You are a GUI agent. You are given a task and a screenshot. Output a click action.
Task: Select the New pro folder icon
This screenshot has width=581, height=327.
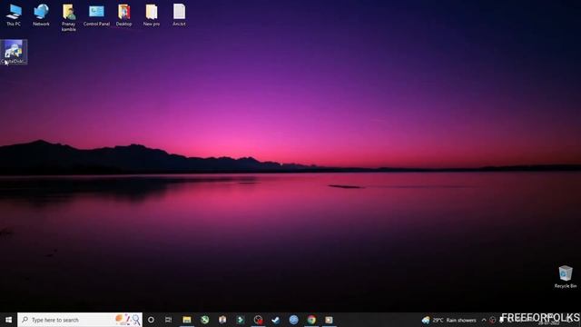click(x=152, y=15)
